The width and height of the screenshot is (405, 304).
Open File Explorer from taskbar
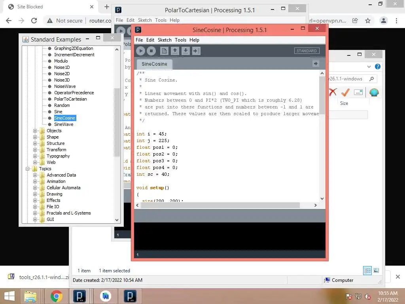[x=30, y=296]
